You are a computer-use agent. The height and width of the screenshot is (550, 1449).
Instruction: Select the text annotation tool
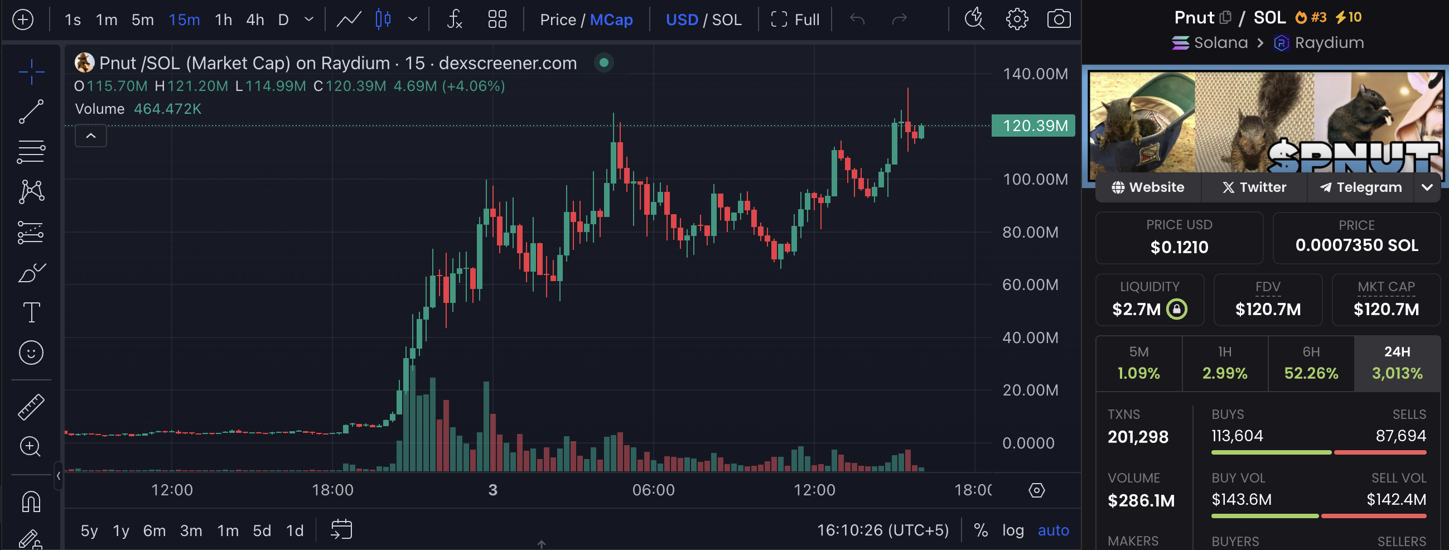click(x=31, y=312)
